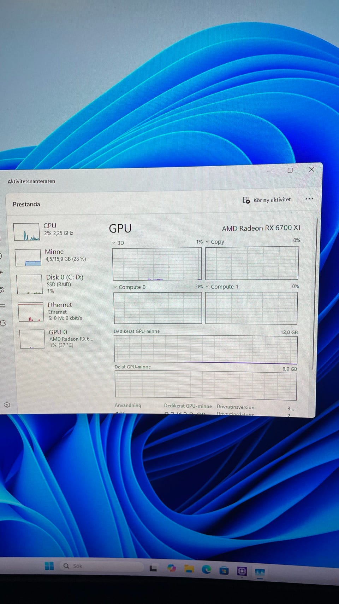This screenshot has height=604, width=339.
Task: Minimize the Aktivitetshanteraren window
Action: click(x=269, y=171)
